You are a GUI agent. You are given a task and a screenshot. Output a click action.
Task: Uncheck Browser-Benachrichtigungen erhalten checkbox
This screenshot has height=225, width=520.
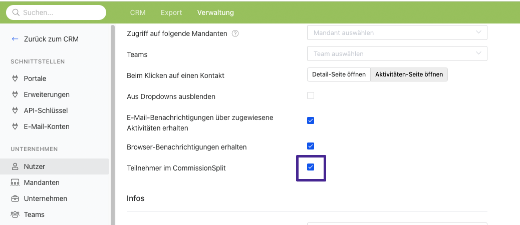[x=311, y=146]
